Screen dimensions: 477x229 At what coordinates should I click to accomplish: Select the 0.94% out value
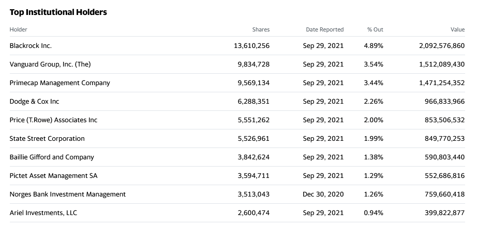374,213
